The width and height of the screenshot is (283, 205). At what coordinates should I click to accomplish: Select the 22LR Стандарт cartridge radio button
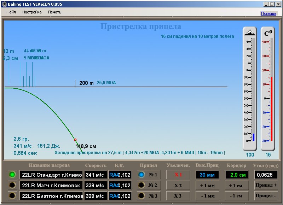point(12,175)
